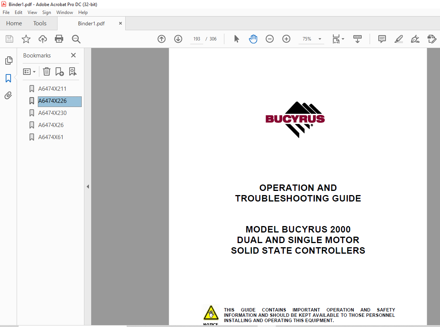
Task: Click the 'TROUBLESHOOTING GUIDE' text line
Action: 298,198
